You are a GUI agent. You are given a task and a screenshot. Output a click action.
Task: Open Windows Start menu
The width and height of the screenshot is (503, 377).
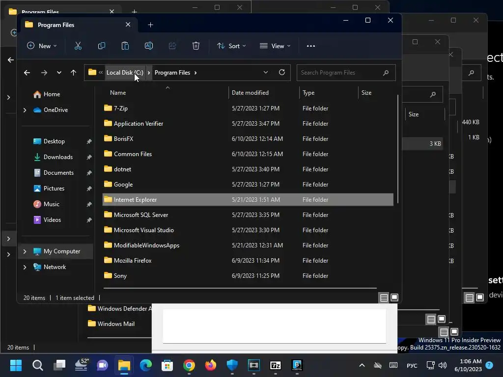pos(16,365)
